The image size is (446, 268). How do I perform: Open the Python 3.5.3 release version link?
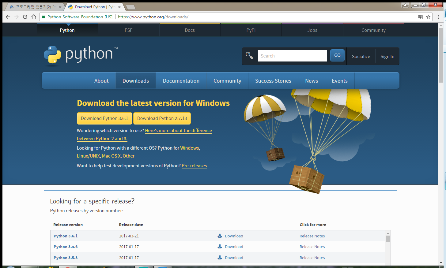(66, 258)
